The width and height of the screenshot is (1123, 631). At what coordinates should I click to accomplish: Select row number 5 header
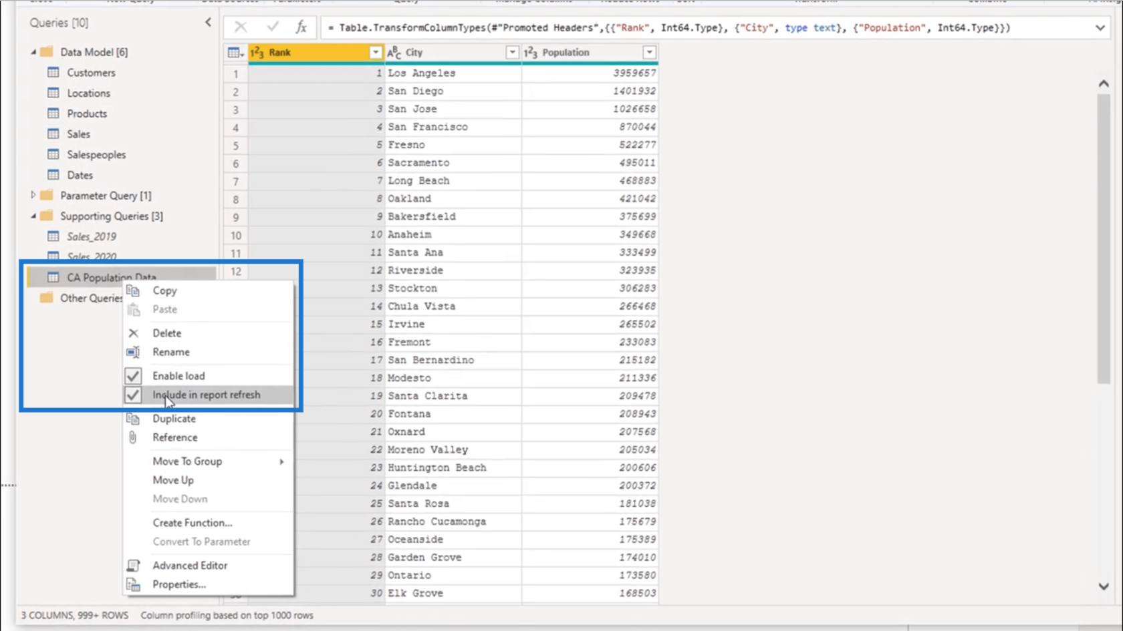point(235,145)
